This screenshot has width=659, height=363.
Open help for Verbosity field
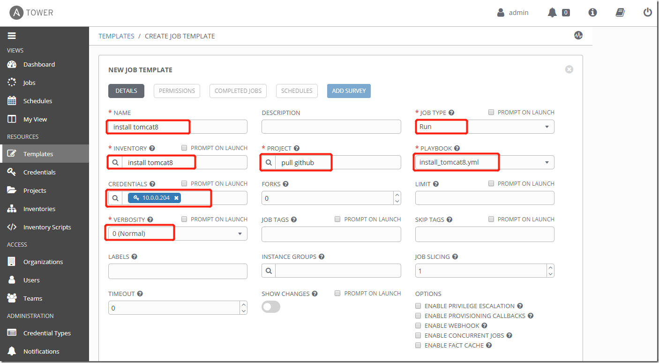150,219
